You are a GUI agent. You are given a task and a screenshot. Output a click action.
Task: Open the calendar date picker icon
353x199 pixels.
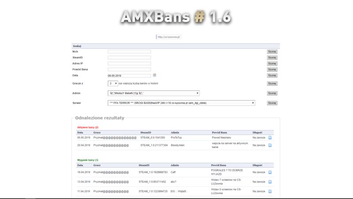(154, 75)
